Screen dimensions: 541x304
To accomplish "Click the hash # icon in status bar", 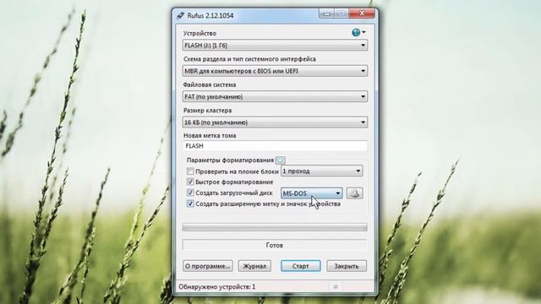I will (x=336, y=286).
